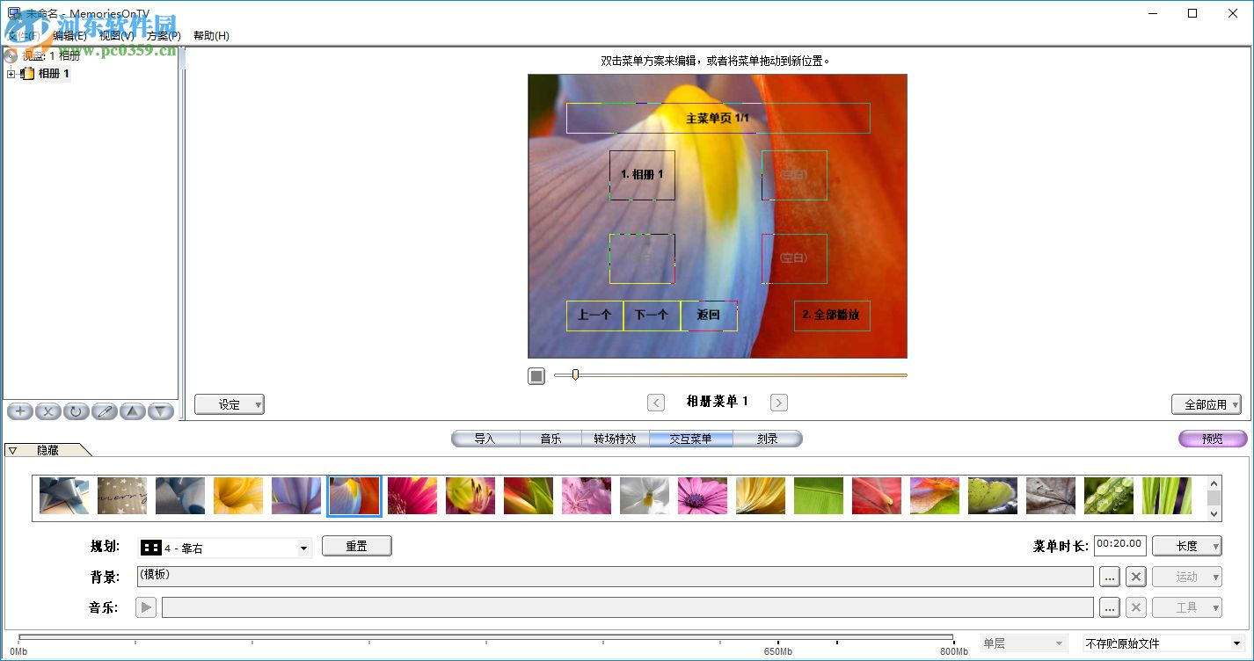Click the 2.全部播放 box in preview
Screen dimensions: 1254x661
point(832,316)
